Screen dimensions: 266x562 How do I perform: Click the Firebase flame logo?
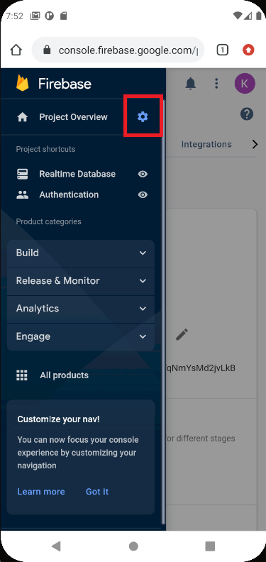point(22,83)
